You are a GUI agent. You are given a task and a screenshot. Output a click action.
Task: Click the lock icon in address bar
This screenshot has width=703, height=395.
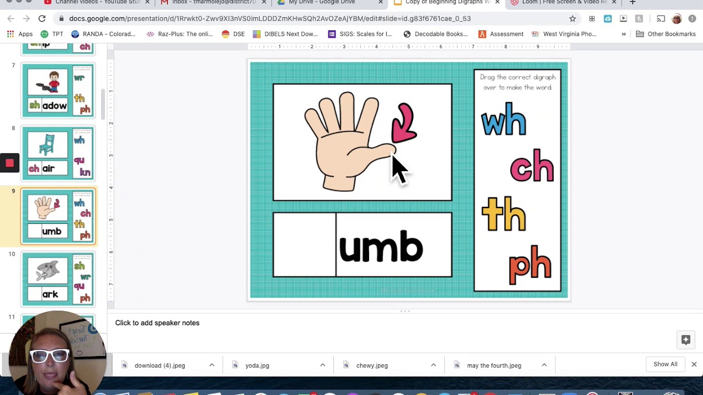click(x=62, y=19)
